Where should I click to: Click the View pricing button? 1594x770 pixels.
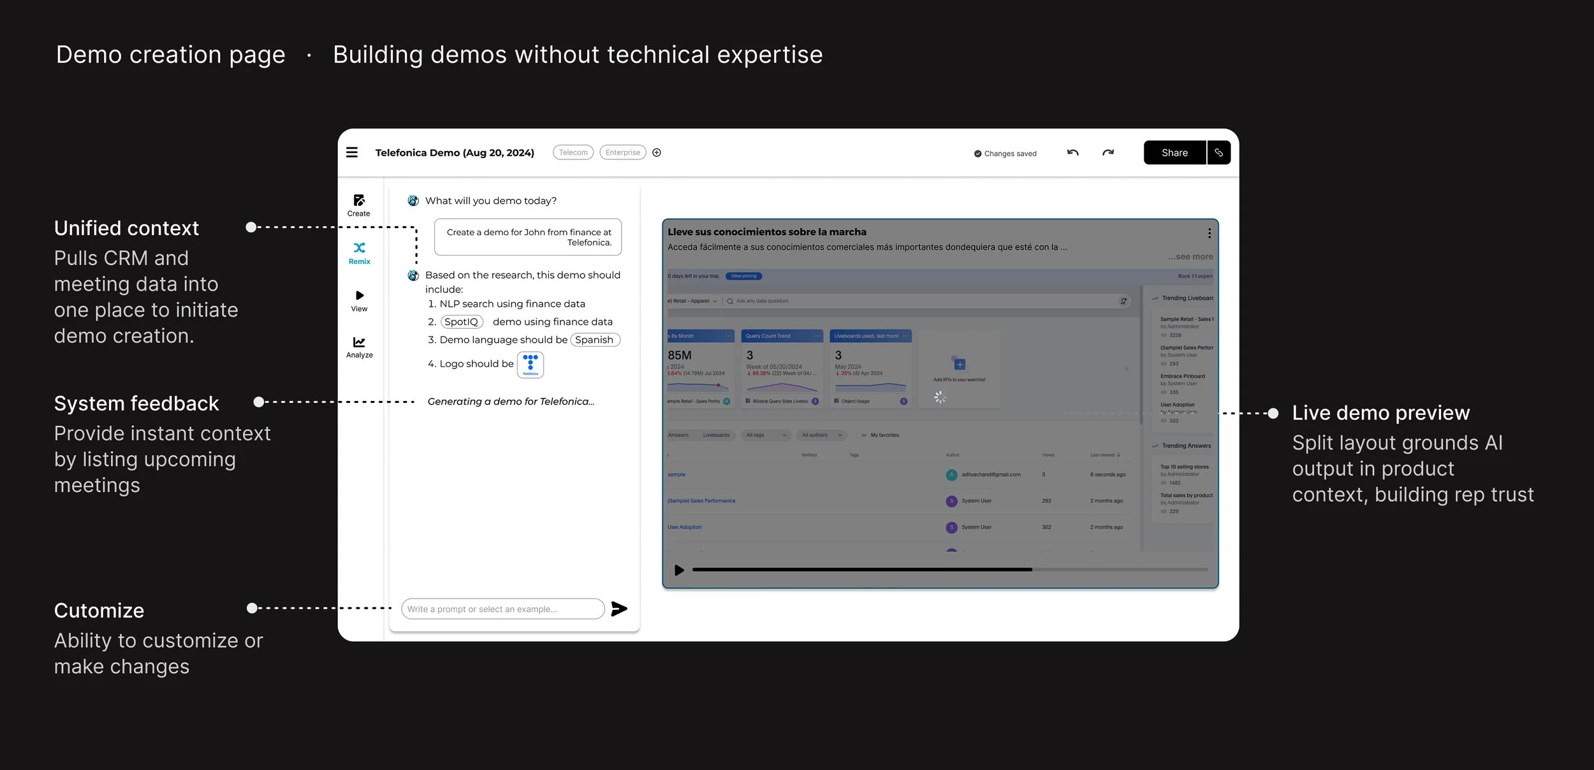pos(743,276)
